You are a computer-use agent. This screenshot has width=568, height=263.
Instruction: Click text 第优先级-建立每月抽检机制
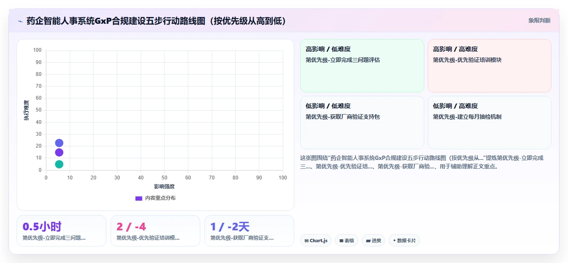tap(467, 117)
